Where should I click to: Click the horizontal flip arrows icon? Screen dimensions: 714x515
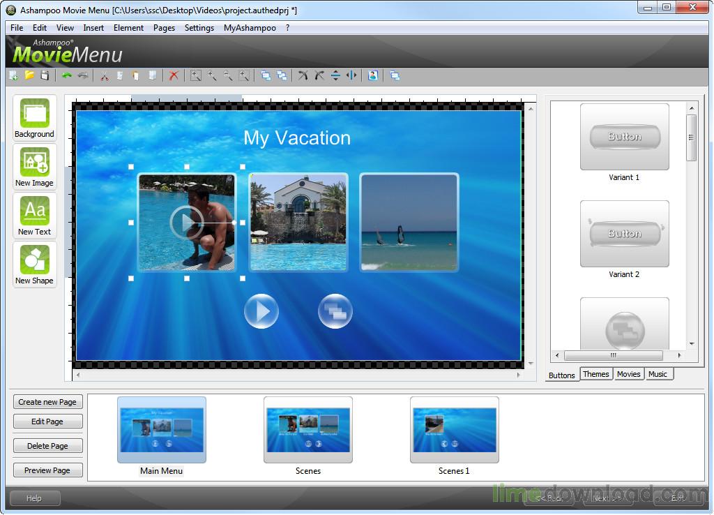pos(351,75)
